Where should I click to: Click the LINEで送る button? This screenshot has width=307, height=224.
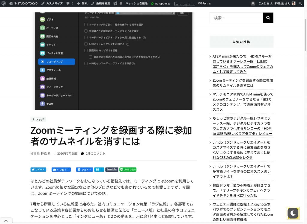pyautogui.click(x=128, y=170)
